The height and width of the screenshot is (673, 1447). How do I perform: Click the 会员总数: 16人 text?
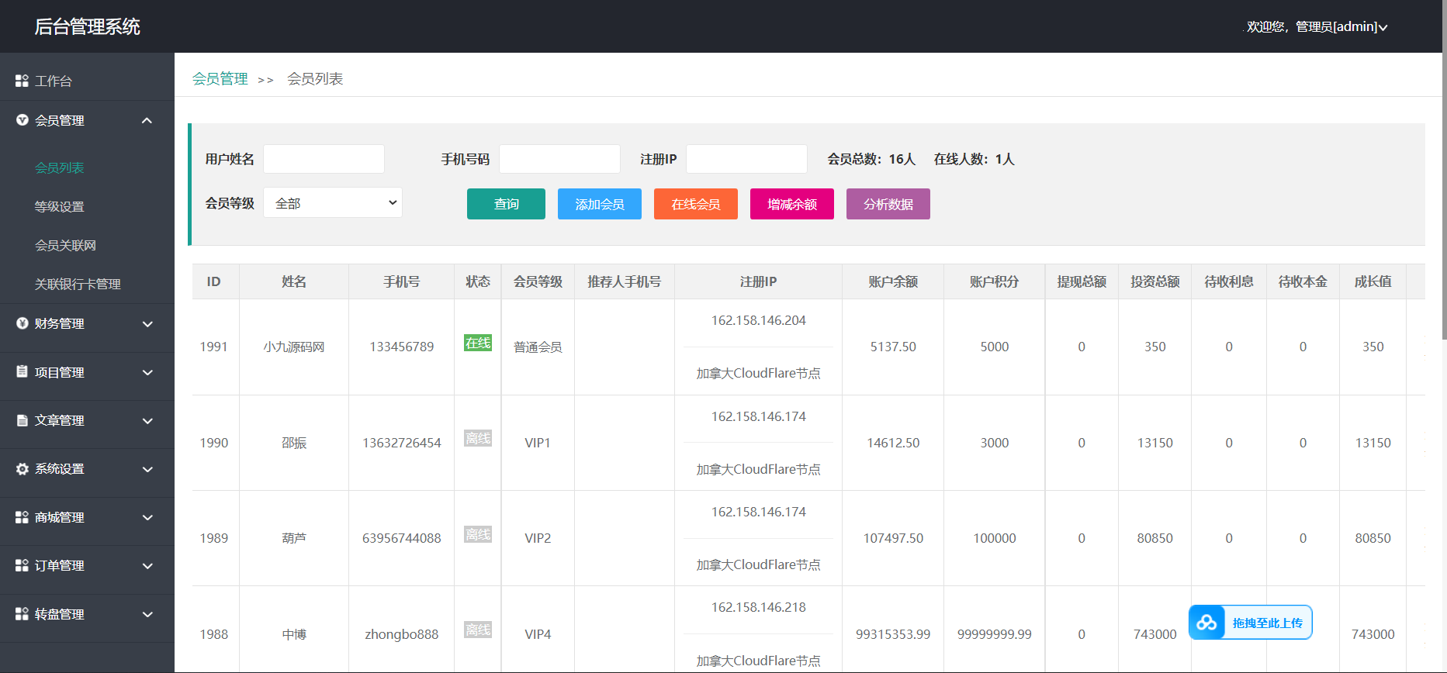(871, 159)
